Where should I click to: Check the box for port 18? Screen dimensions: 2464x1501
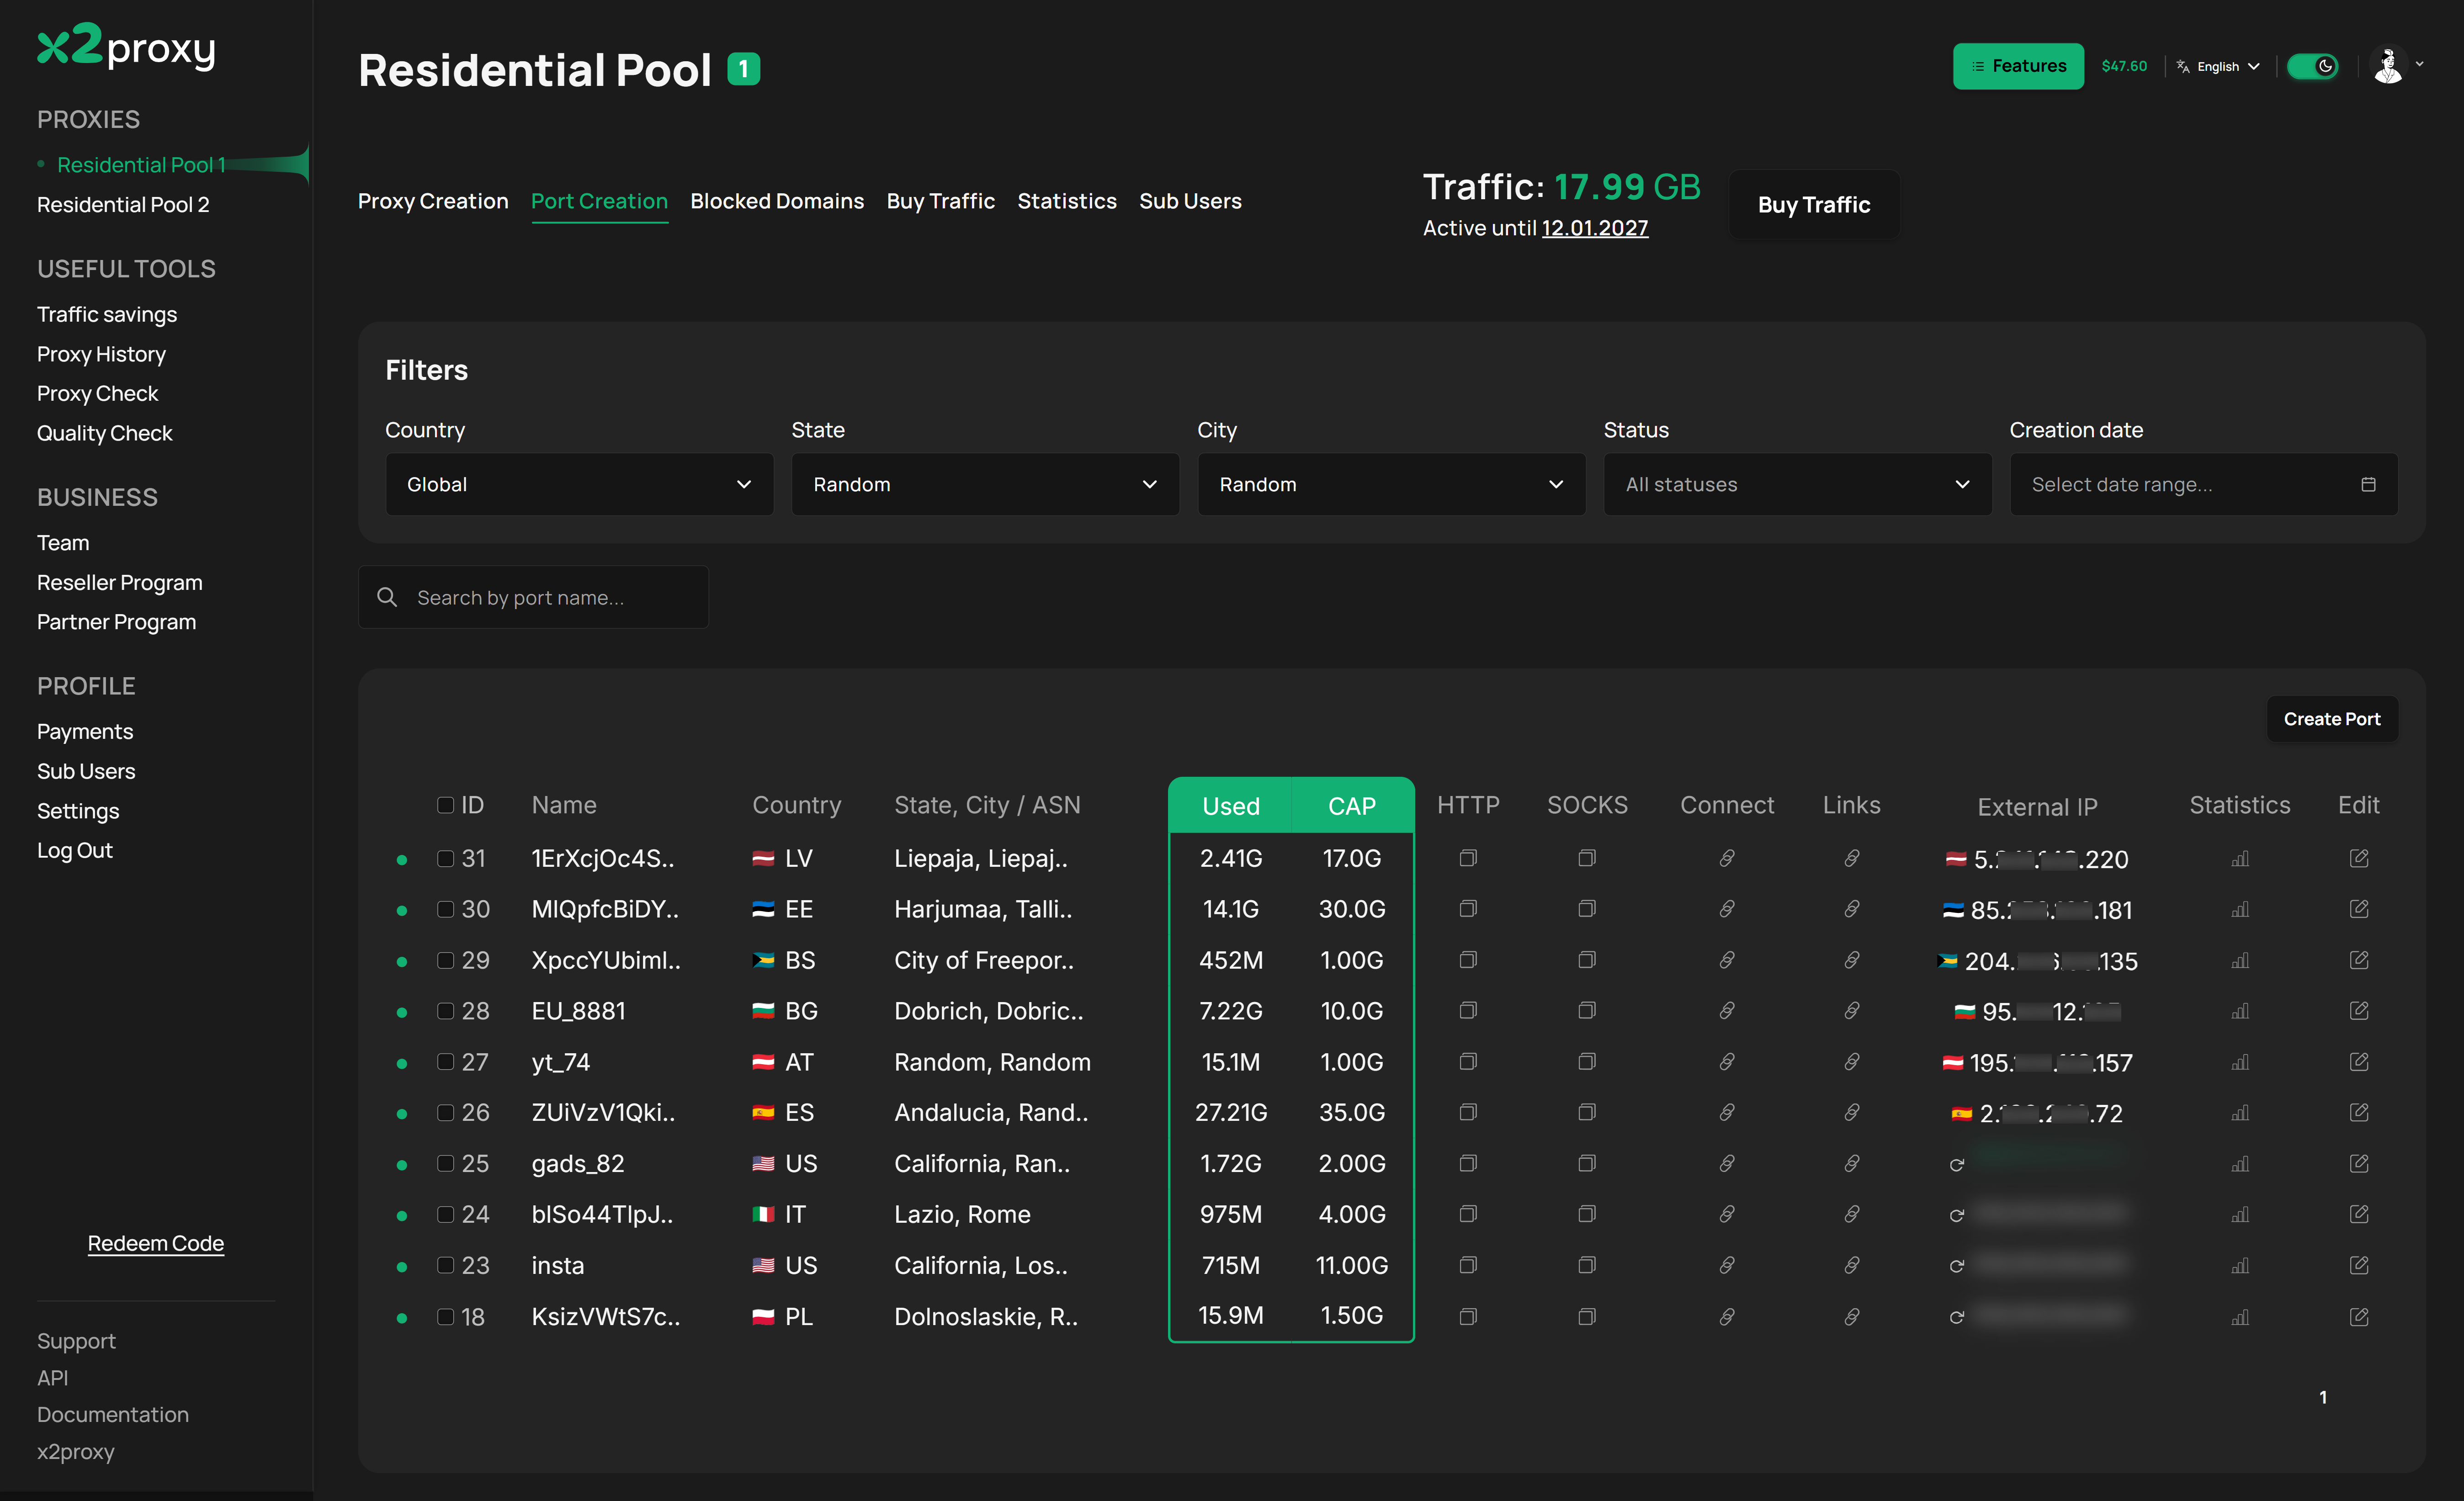pyautogui.click(x=446, y=1317)
